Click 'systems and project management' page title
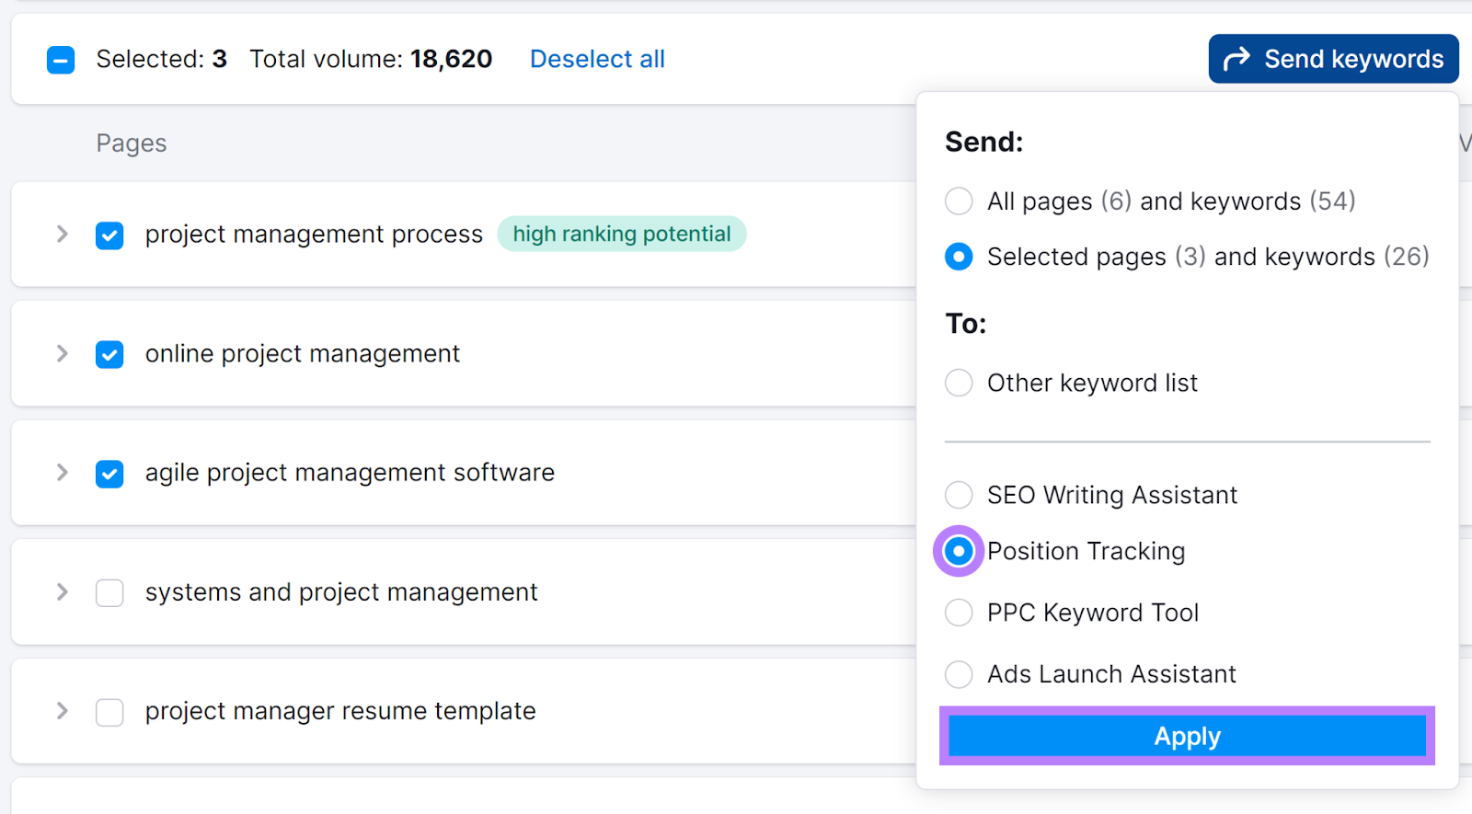Image resolution: width=1472 pixels, height=814 pixels. (x=341, y=591)
